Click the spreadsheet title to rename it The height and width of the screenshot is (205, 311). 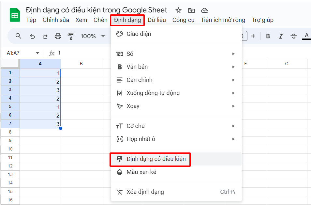(98, 10)
